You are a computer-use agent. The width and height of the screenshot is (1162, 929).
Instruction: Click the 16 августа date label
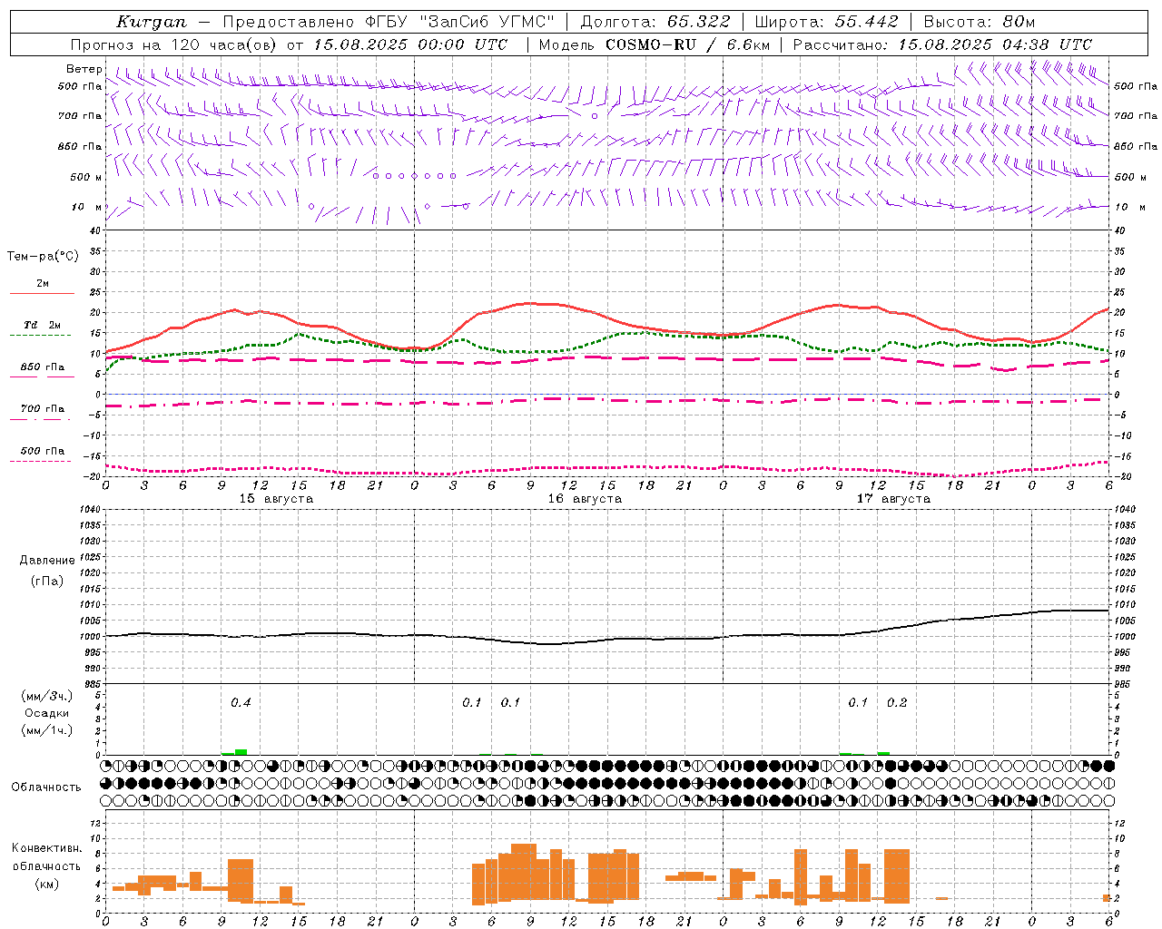(x=585, y=499)
